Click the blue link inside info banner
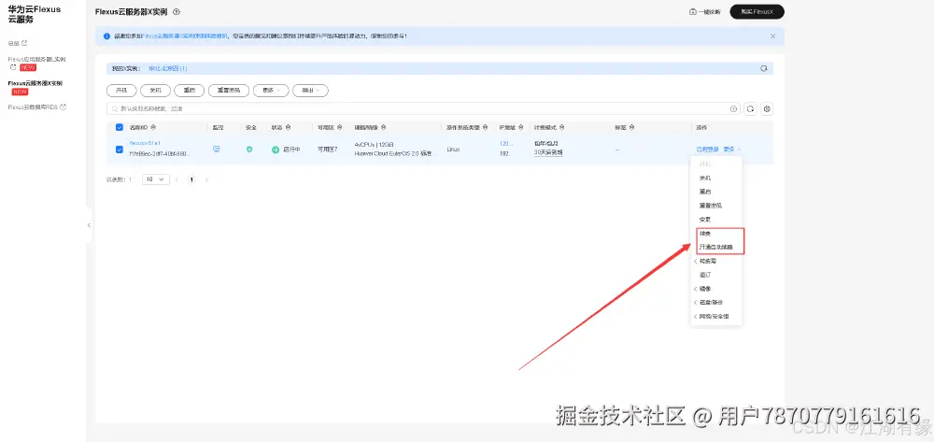 tap(185, 36)
